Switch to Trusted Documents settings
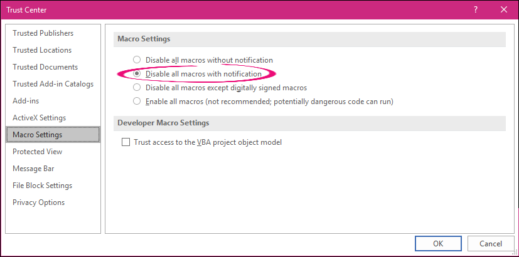Image resolution: width=519 pixels, height=257 pixels. click(x=45, y=67)
